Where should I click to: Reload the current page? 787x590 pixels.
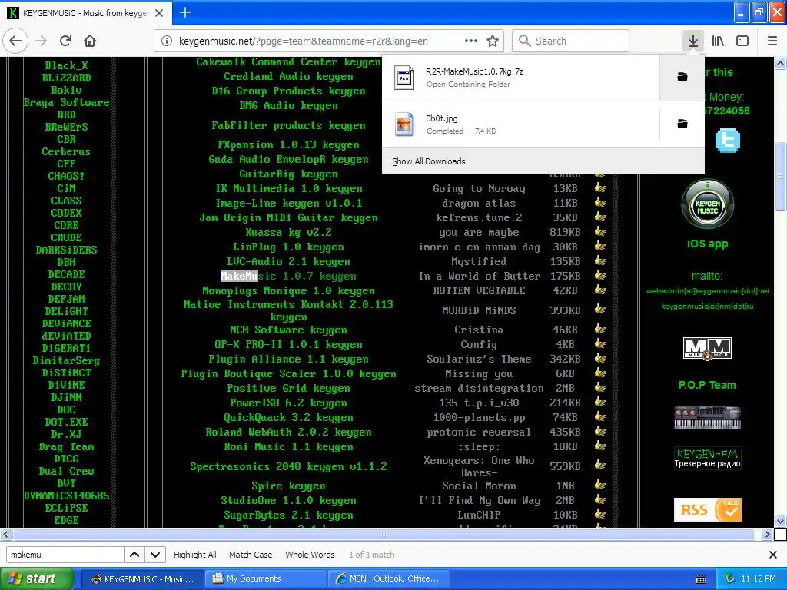[65, 41]
